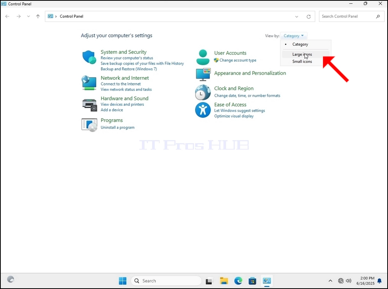Open File Explorer from taskbar
Screen dimensions: 388x289
tap(224, 281)
